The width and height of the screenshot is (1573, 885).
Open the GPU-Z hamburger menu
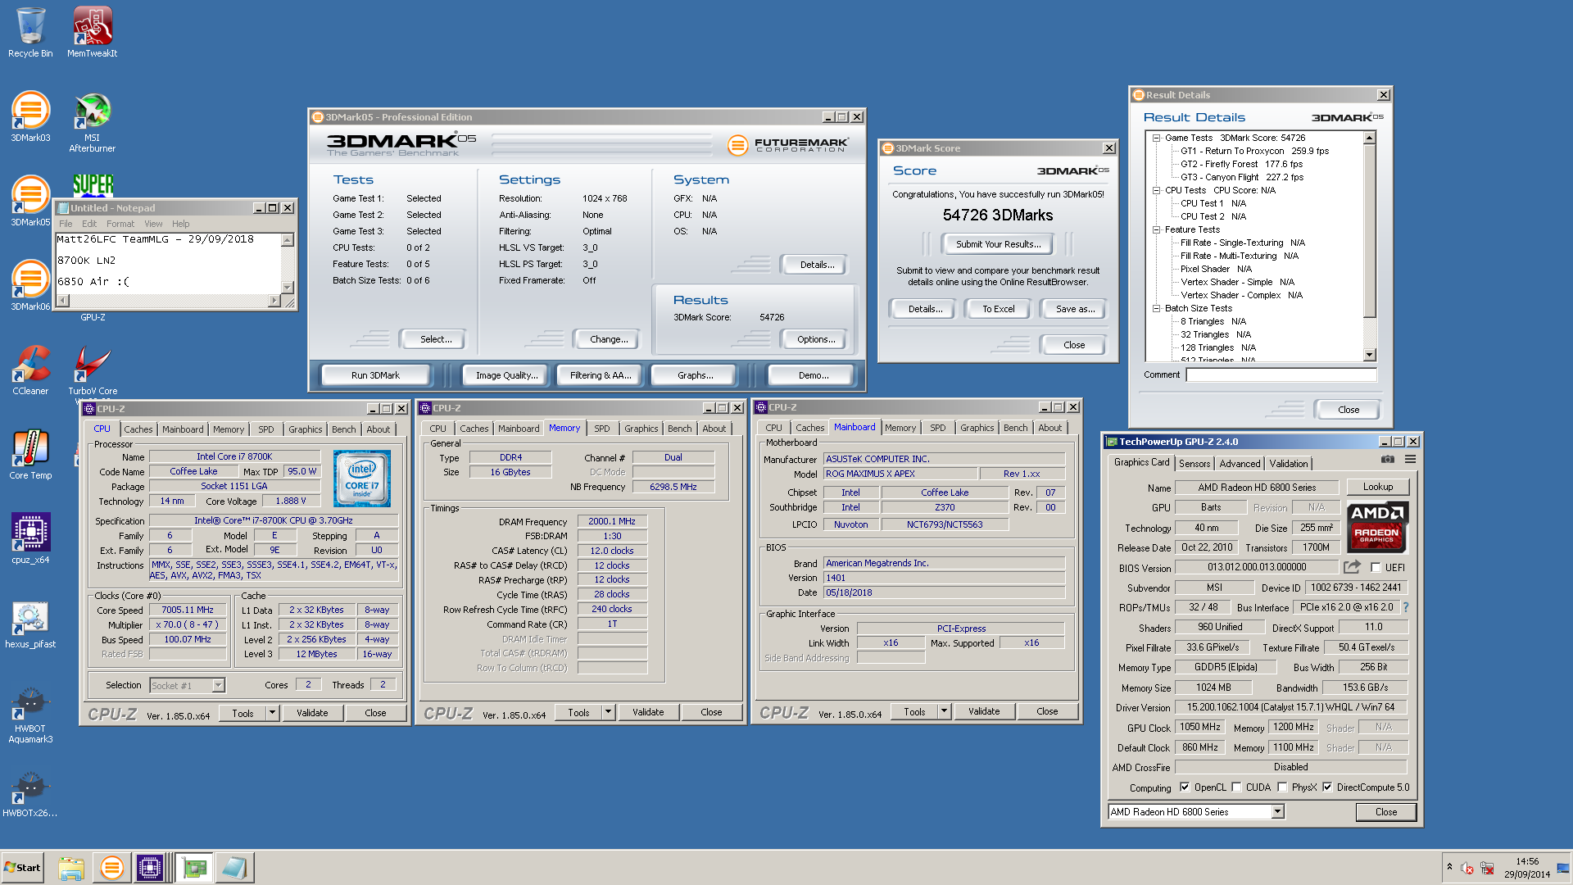pos(1410,460)
